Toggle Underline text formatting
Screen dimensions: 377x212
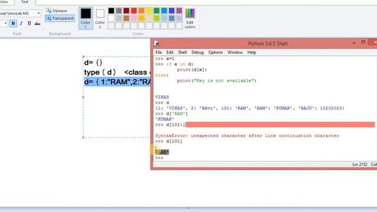(x=29, y=24)
